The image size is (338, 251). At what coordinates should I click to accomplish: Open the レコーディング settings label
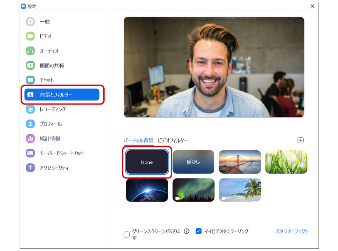point(53,109)
